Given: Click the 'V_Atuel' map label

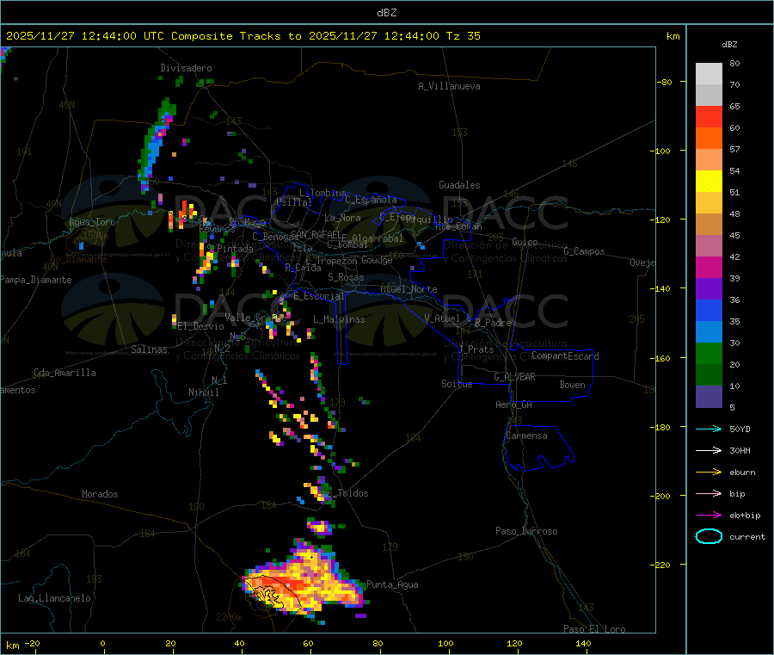Looking at the screenshot, I should pos(442,318).
